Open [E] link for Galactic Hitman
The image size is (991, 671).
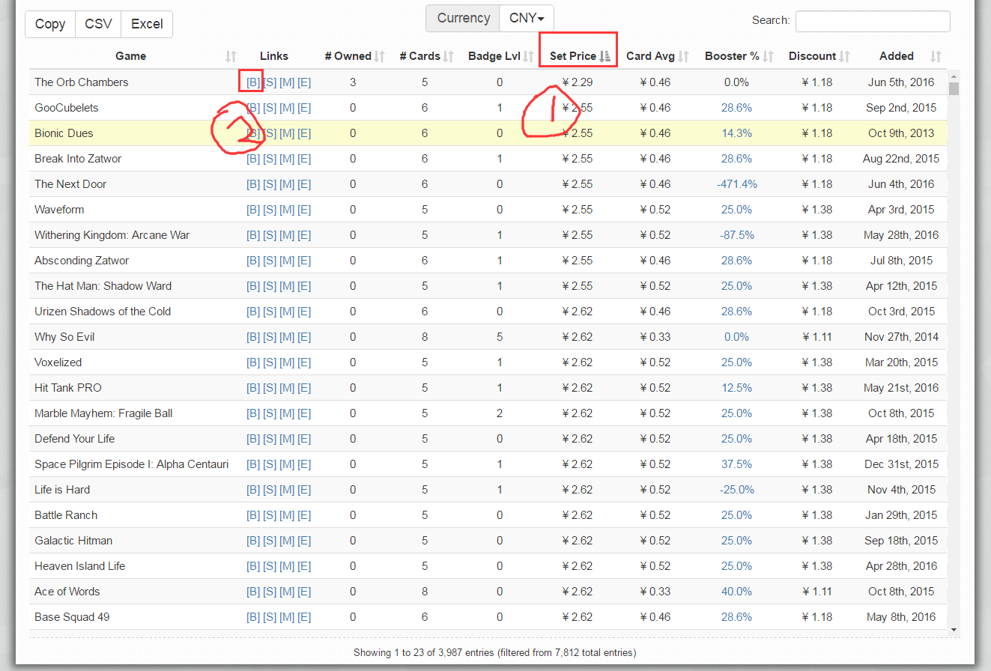click(304, 541)
